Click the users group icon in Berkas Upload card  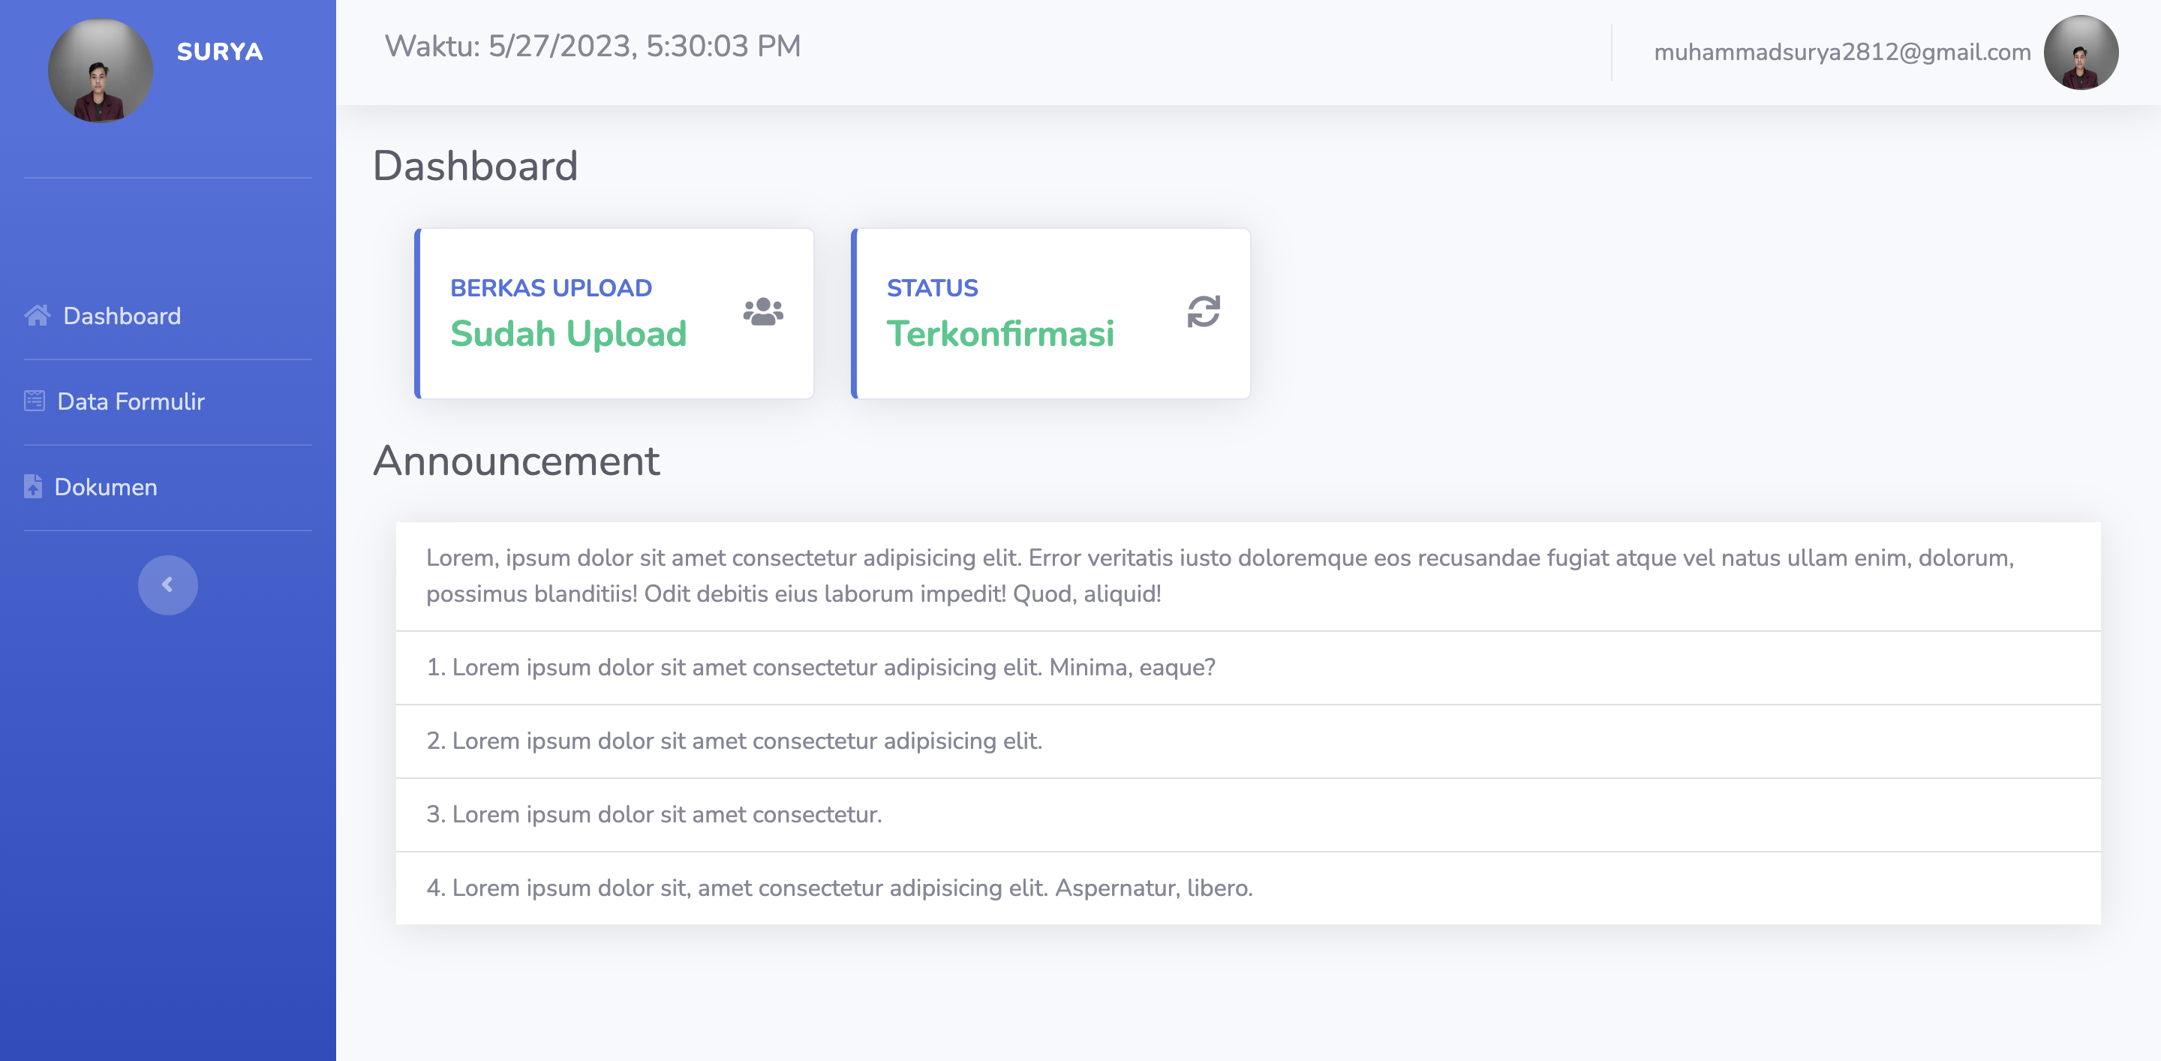[762, 312]
